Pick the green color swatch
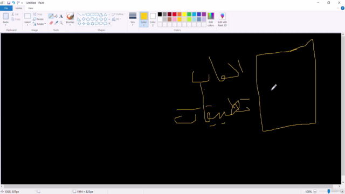 [189, 15]
